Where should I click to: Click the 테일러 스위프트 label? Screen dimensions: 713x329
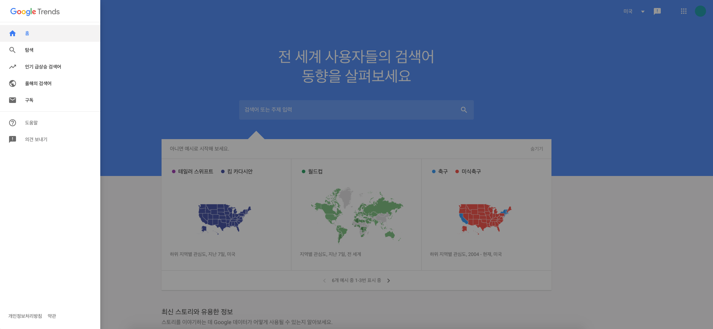(x=196, y=171)
